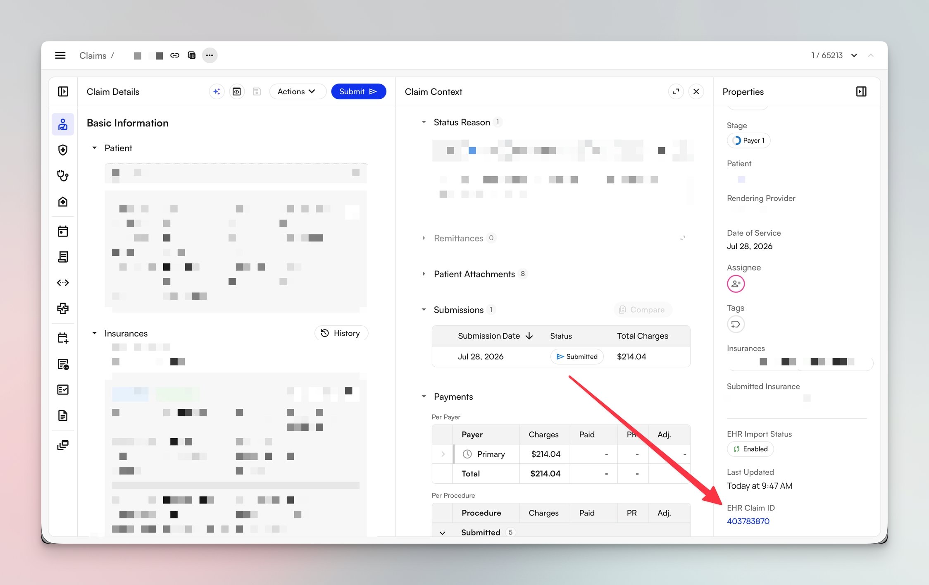The height and width of the screenshot is (585, 929).
Task: Click the $214.04 total charges submission cell
Action: pyautogui.click(x=631, y=357)
